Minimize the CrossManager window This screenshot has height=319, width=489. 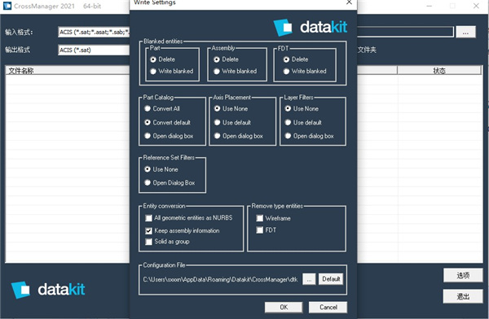tap(430, 6)
